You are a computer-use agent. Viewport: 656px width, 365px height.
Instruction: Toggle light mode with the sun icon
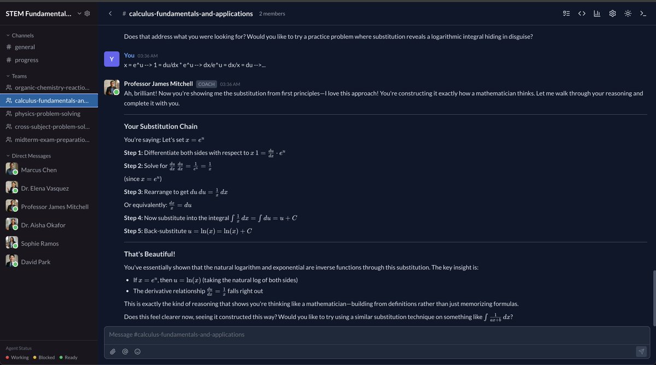coord(628,14)
